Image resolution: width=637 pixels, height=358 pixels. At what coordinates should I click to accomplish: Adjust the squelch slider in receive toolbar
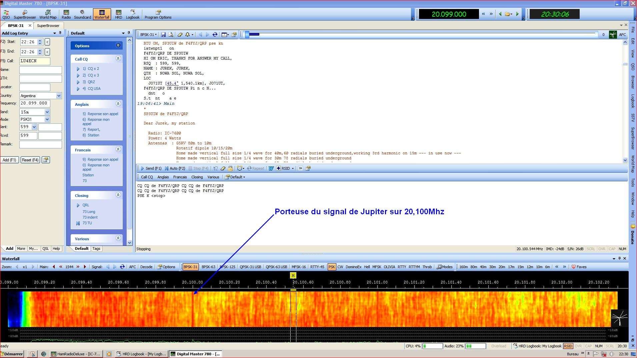click(247, 34)
